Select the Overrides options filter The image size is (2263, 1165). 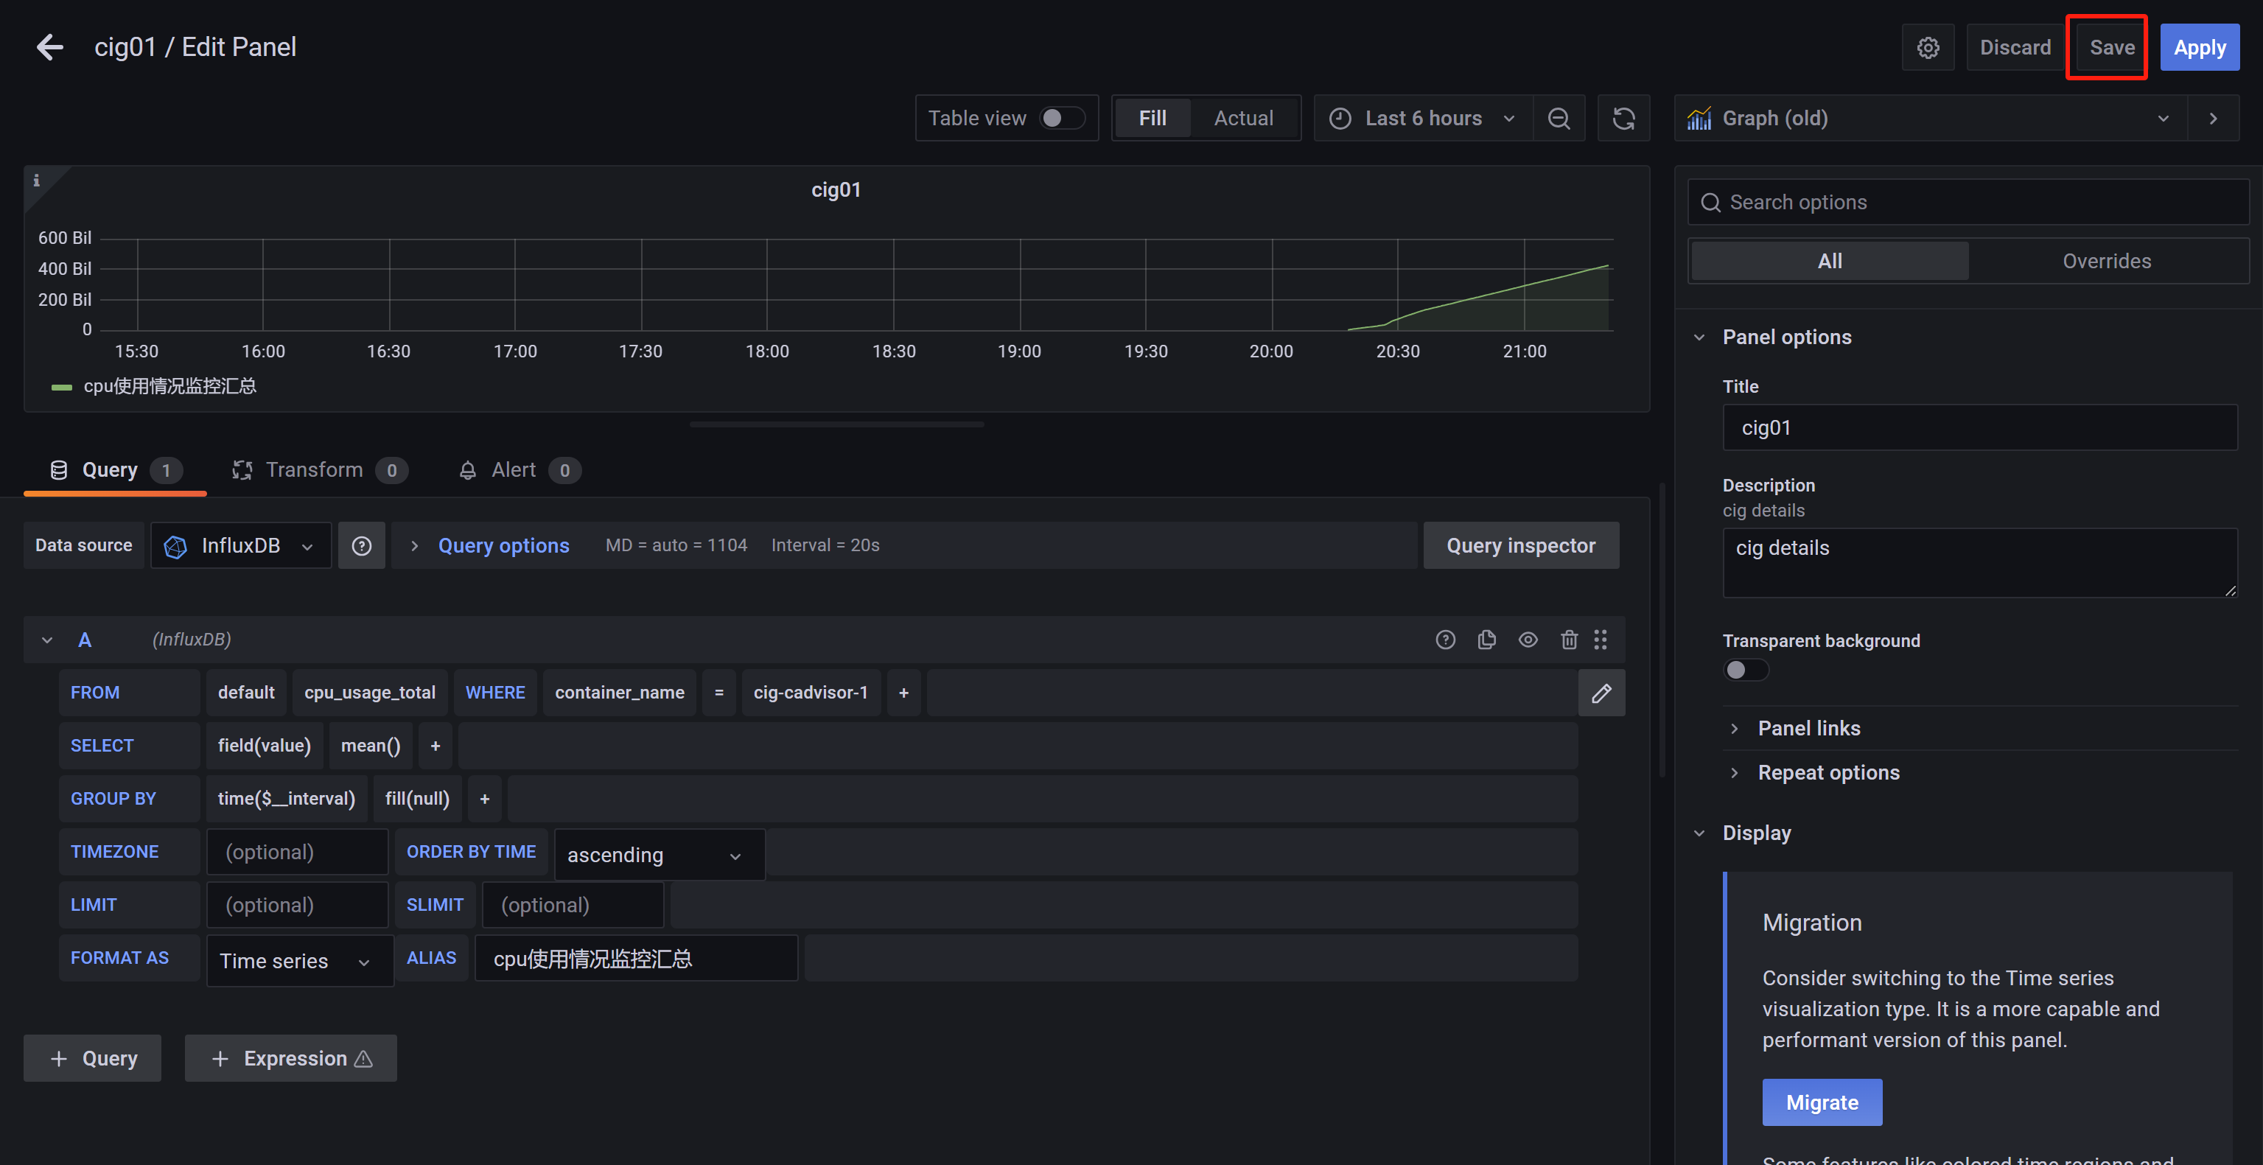click(2107, 261)
